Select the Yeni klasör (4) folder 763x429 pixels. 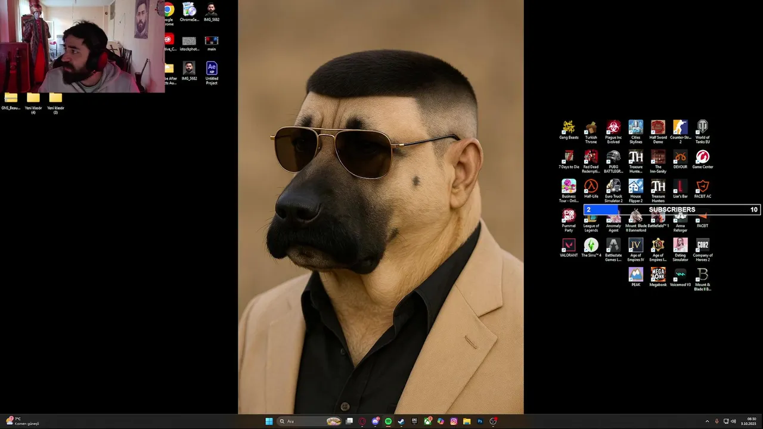pos(33,102)
